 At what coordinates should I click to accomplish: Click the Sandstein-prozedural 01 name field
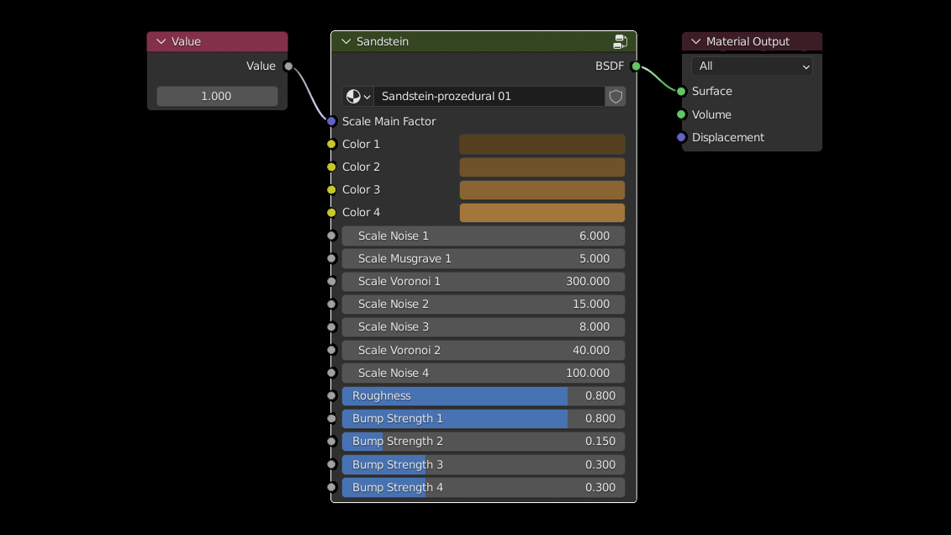(489, 97)
